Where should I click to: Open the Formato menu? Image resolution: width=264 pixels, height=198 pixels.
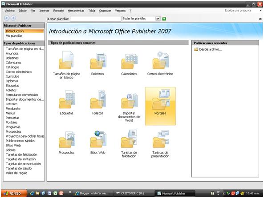tap(58, 11)
